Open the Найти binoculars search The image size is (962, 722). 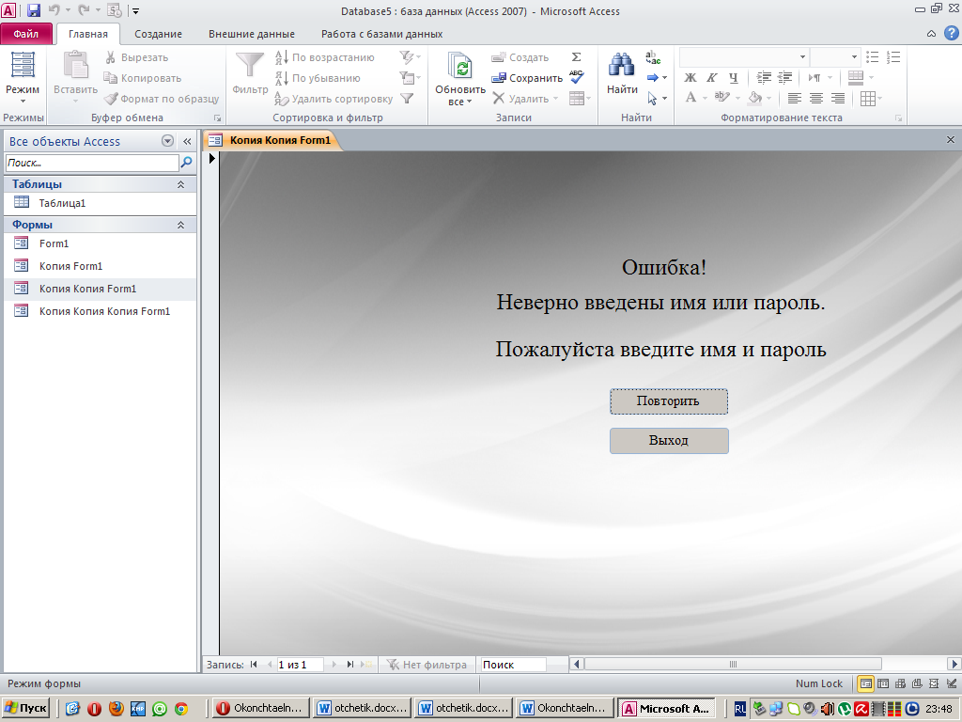click(622, 73)
